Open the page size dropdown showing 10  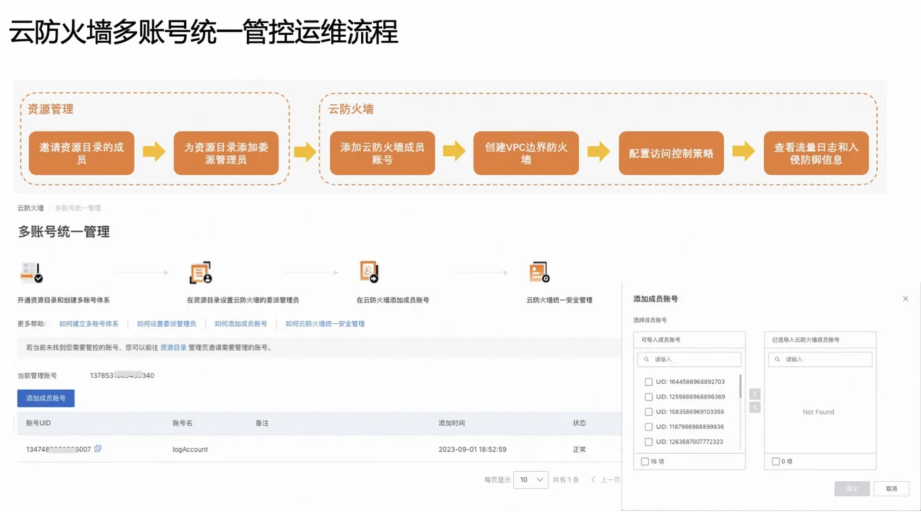click(531, 480)
